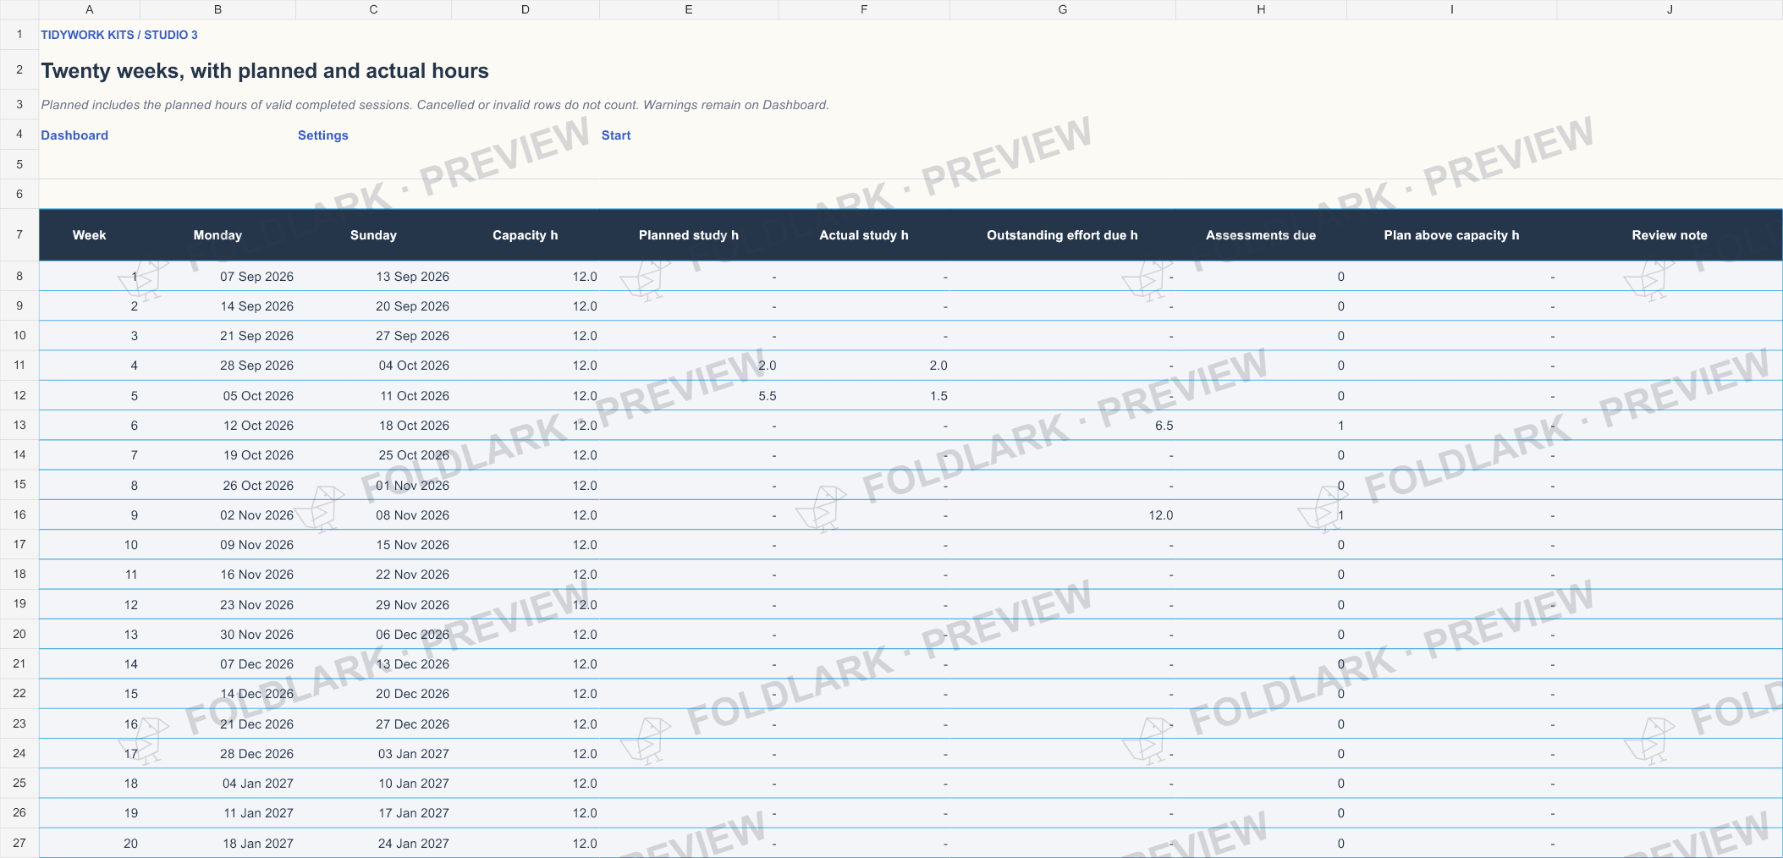Click the TIDYWORK KITS / STUDIO 3 breadcrumb
This screenshot has width=1783, height=858.
click(x=119, y=35)
